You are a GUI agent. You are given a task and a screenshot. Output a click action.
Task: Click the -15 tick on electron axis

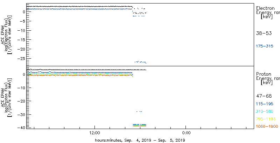coord(21,40)
